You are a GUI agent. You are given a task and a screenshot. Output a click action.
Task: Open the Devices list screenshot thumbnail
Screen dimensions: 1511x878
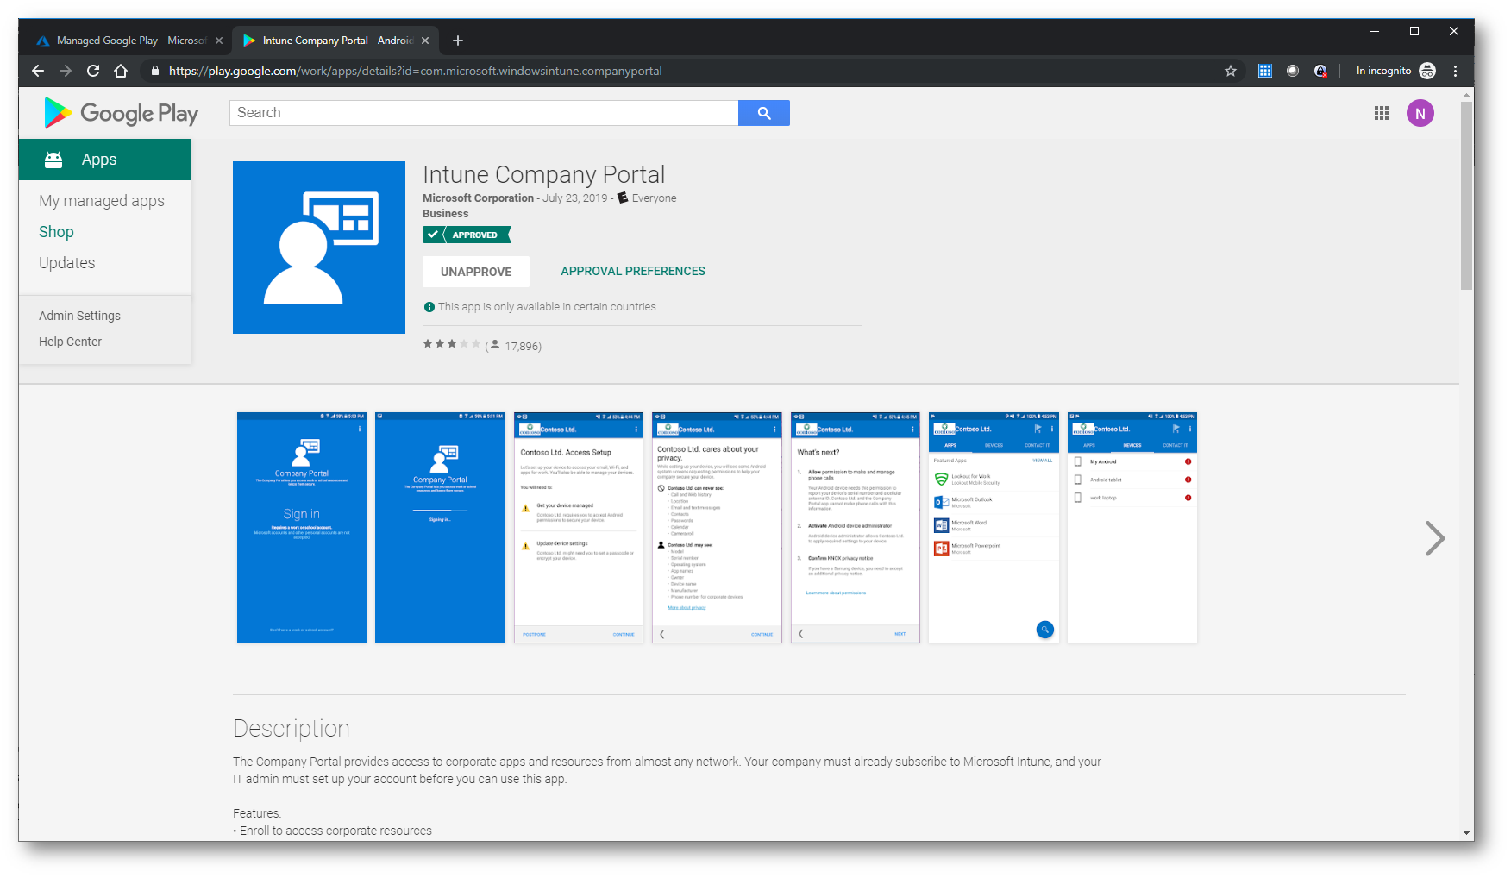[1132, 528]
